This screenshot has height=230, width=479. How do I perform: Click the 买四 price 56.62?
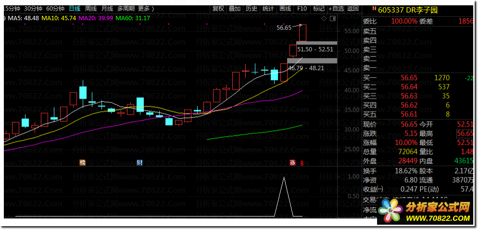409,105
